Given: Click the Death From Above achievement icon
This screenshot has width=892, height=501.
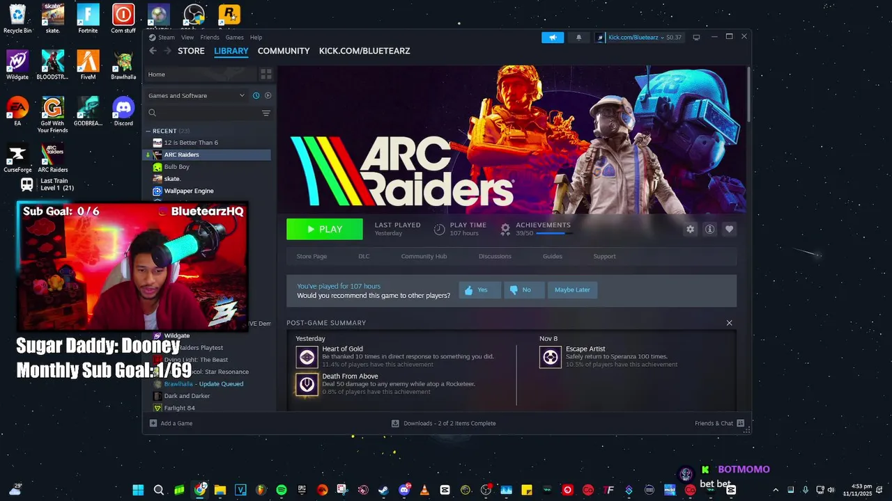Looking at the screenshot, I should point(307,384).
